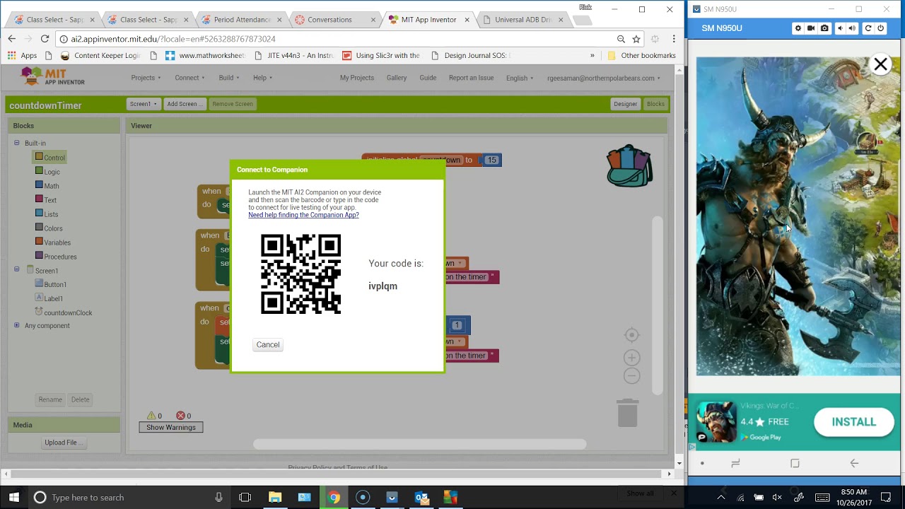Open the Connect menu
Viewport: 905px width, 509px height.
tap(190, 78)
